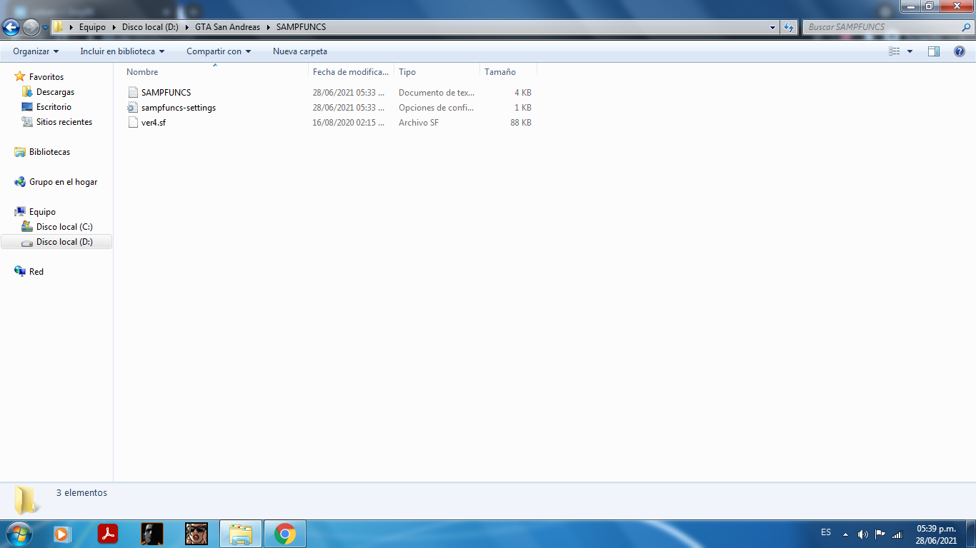Viewport: 976px width, 548px height.
Task: Open Descargas in the navigation pane
Action: click(x=55, y=92)
